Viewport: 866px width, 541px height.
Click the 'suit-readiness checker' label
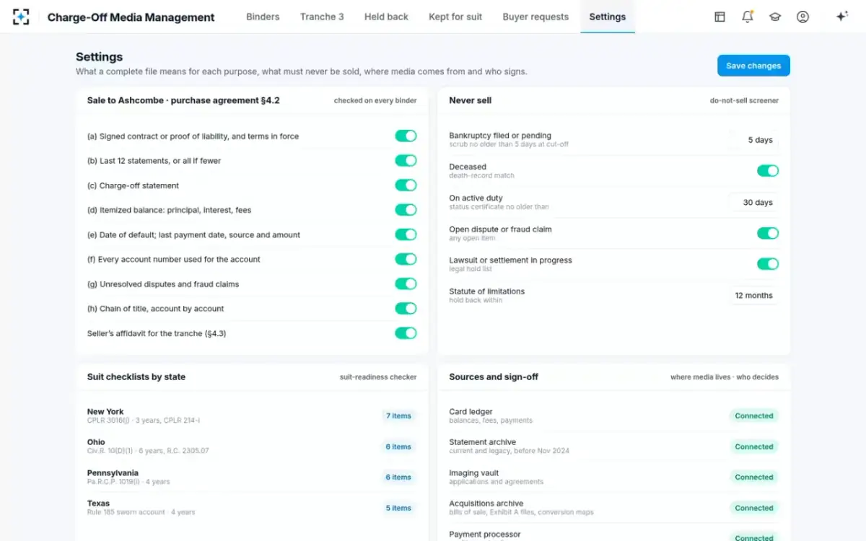pos(378,377)
